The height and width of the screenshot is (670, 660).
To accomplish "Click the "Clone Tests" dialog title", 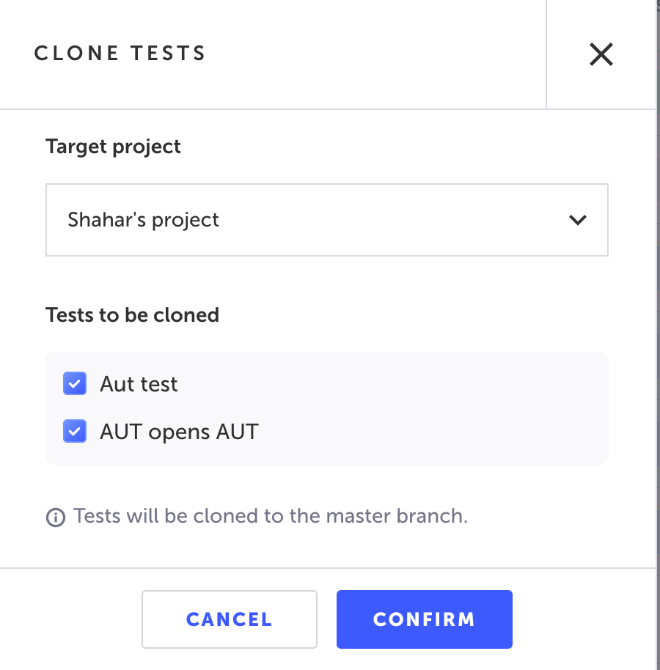I will (x=120, y=54).
